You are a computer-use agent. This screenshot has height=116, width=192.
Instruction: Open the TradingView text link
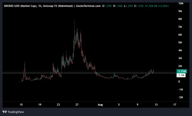(x=16, y=112)
